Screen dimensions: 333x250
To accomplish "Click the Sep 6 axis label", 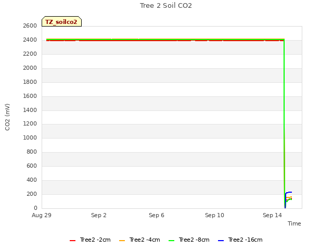I will pyautogui.click(x=157, y=215).
